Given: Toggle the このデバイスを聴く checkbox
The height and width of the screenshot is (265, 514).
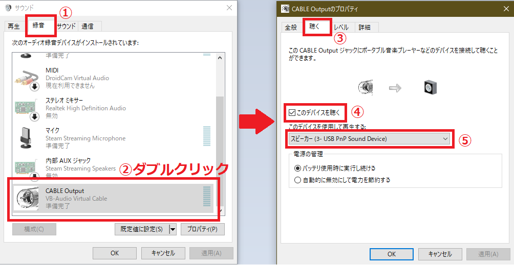Looking at the screenshot, I should pos(292,113).
